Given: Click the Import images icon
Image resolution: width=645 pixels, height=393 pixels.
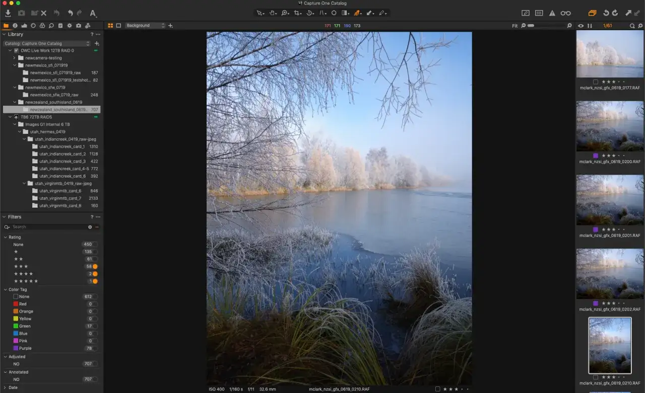Looking at the screenshot, I should coord(8,13).
